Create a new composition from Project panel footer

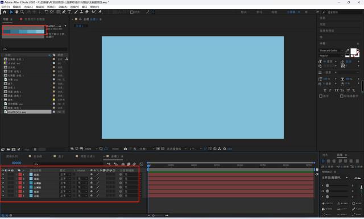point(14,150)
